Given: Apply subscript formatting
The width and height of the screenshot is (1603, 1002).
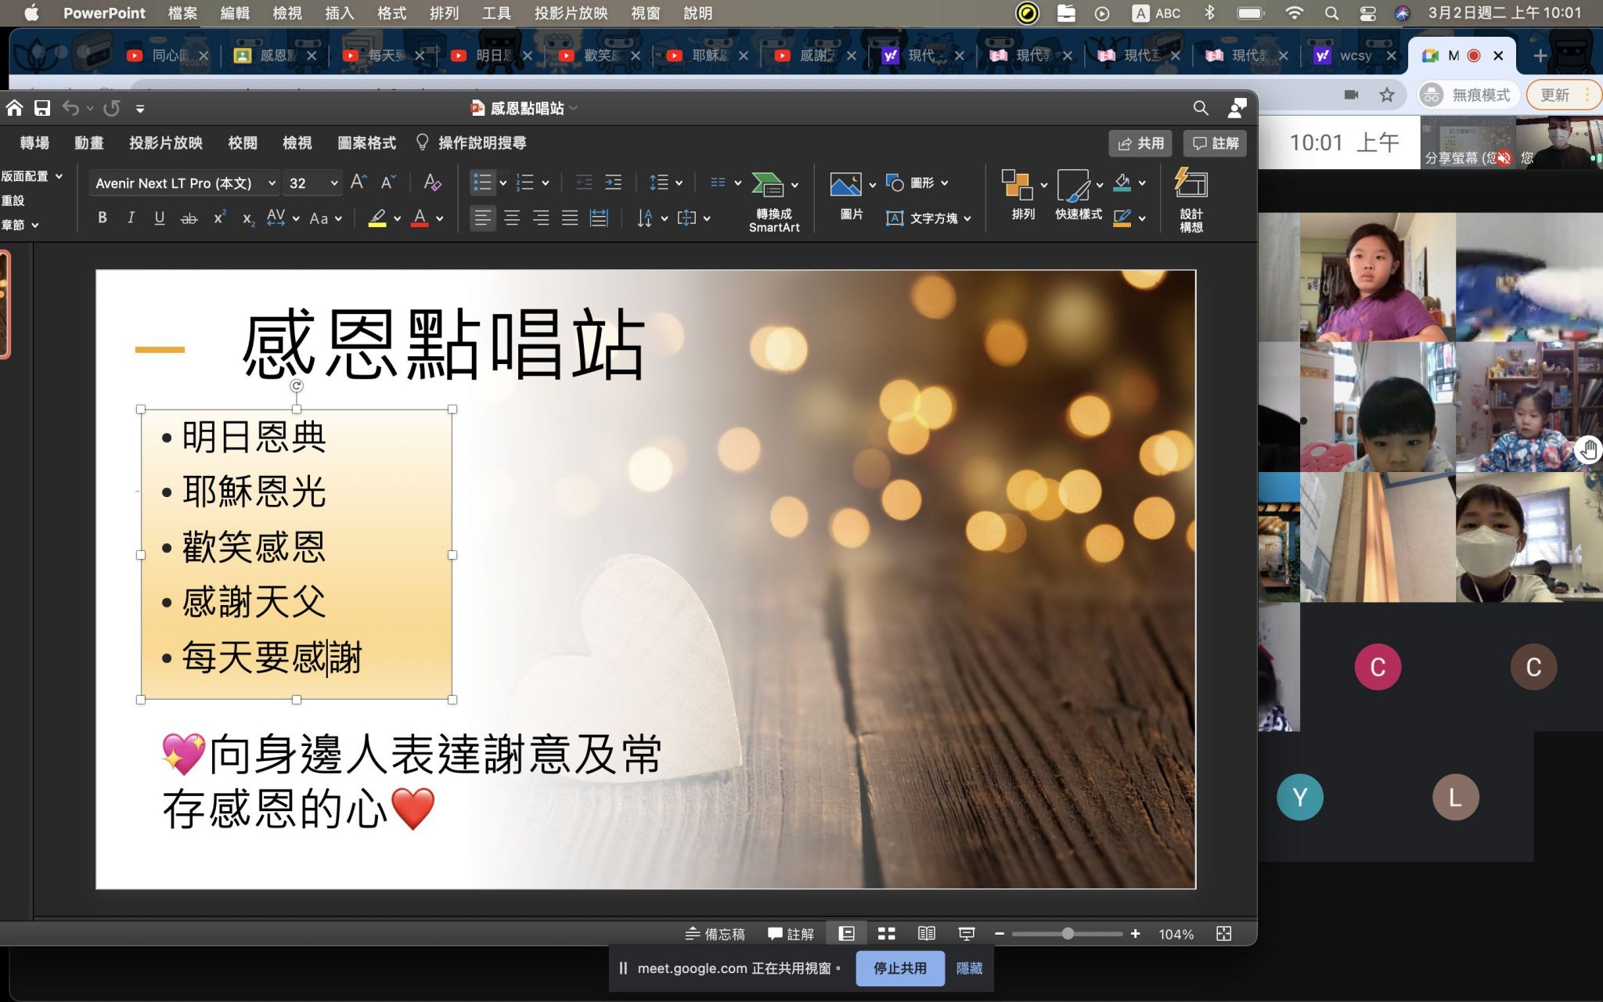Looking at the screenshot, I should coord(248,219).
